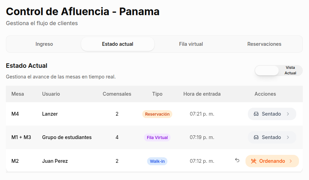The image size is (309, 180).
Task: Click the Fila Virtual type badge
Action: pyautogui.click(x=157, y=138)
